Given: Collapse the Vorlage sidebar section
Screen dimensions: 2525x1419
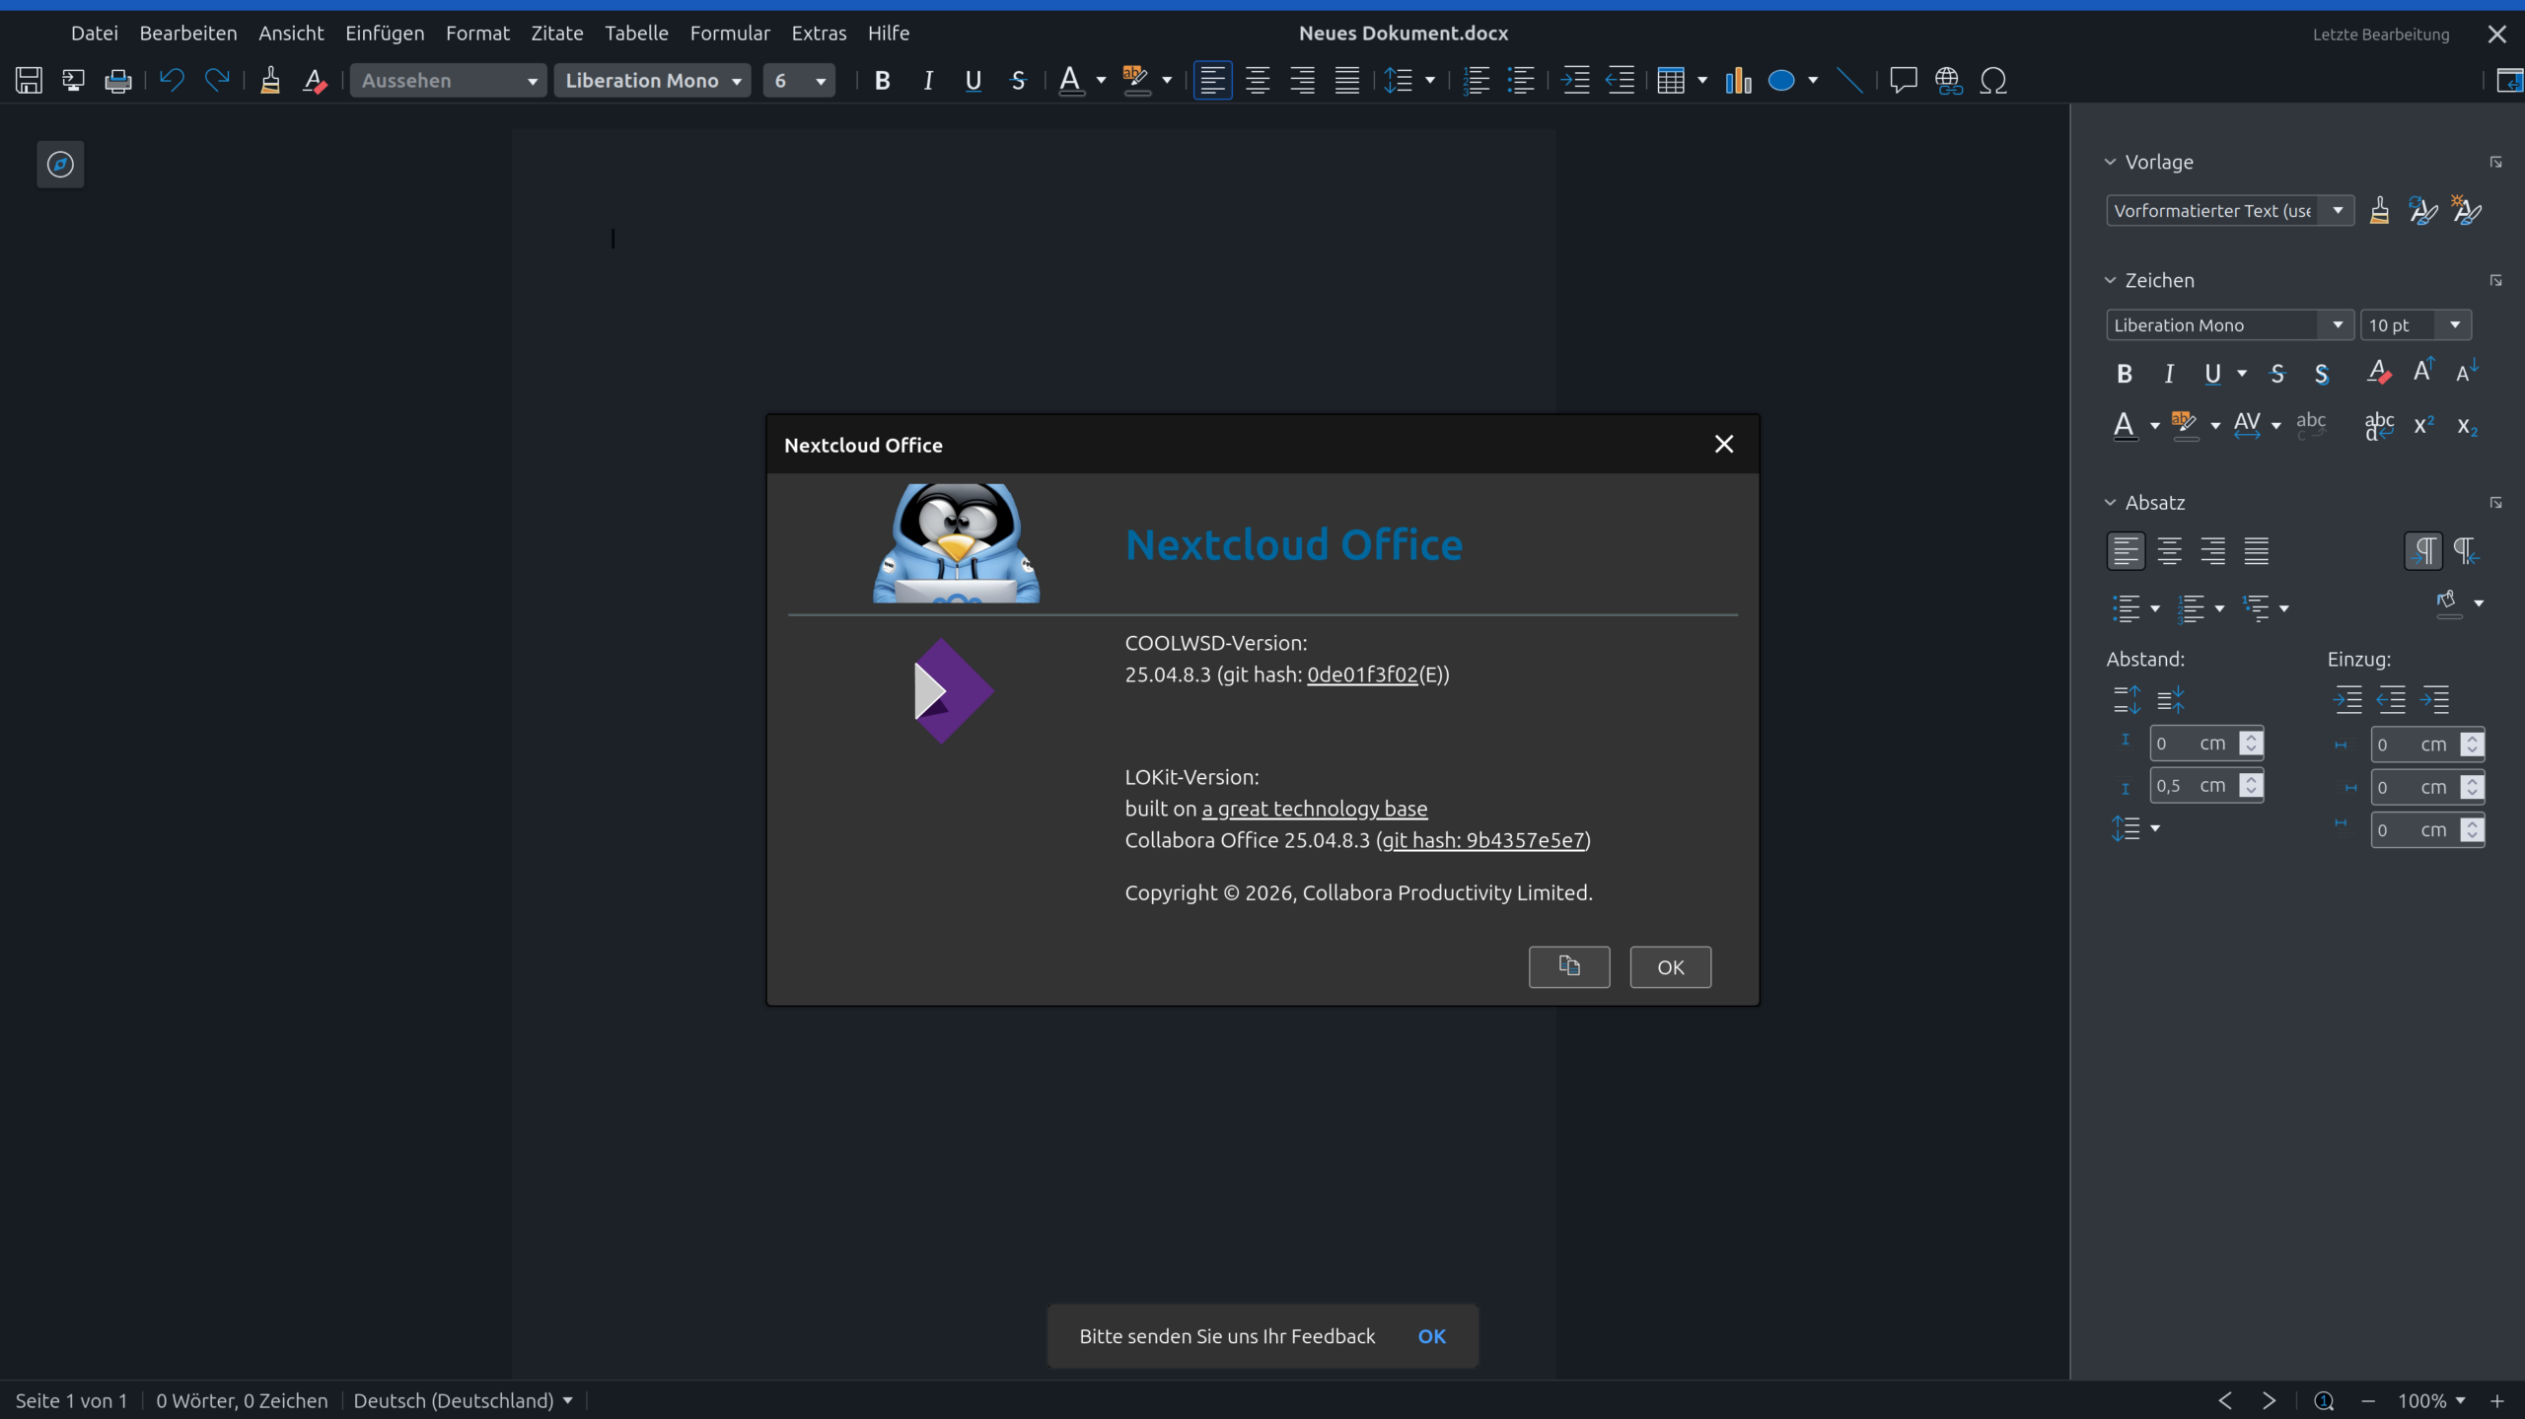Looking at the screenshot, I should coord(2111,162).
